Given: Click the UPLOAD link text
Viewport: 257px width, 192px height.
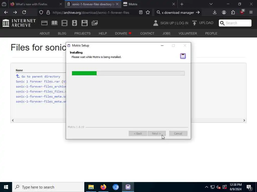Looking at the screenshot, I should (x=206, y=23).
